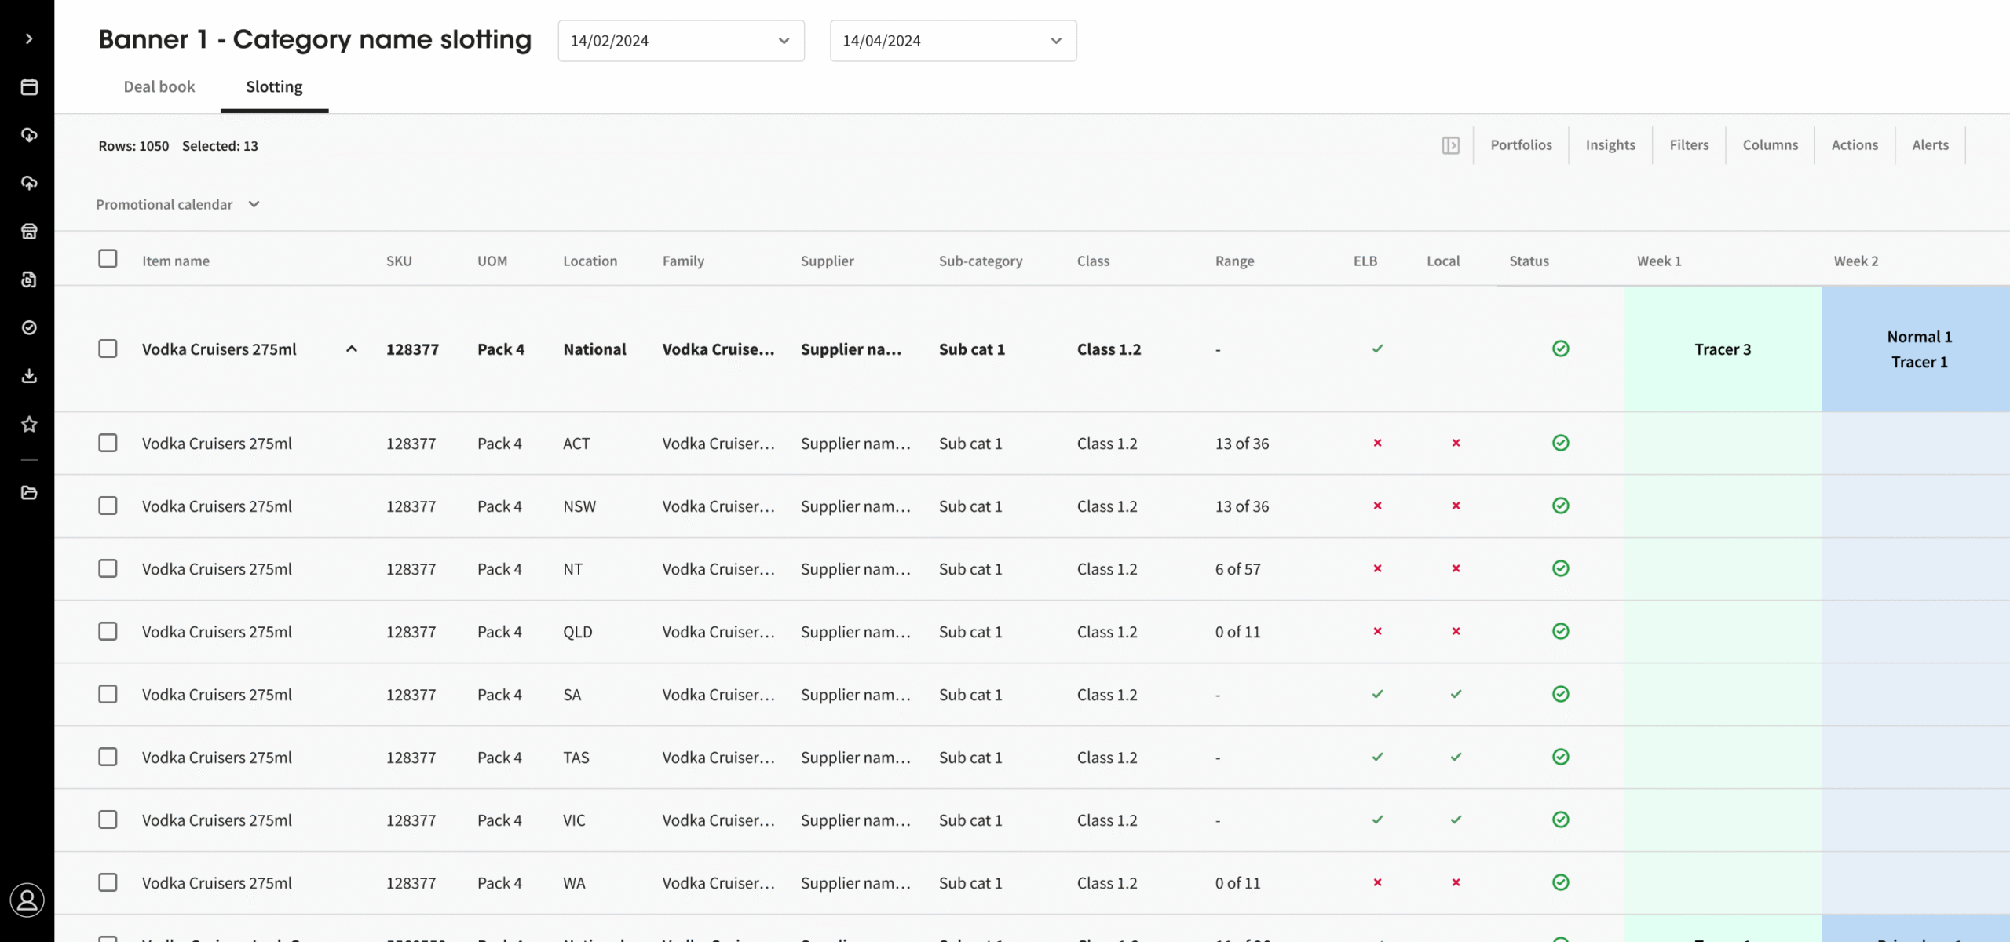Open the folder icon in the sidebar
2010x942 pixels.
coord(29,493)
